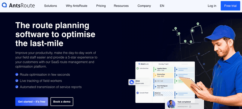Click Julia Sanchez green circle avatar

[138, 68]
